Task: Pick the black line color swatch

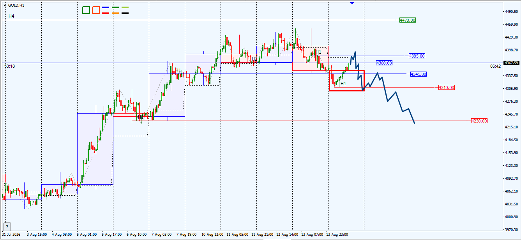Action: point(125,13)
